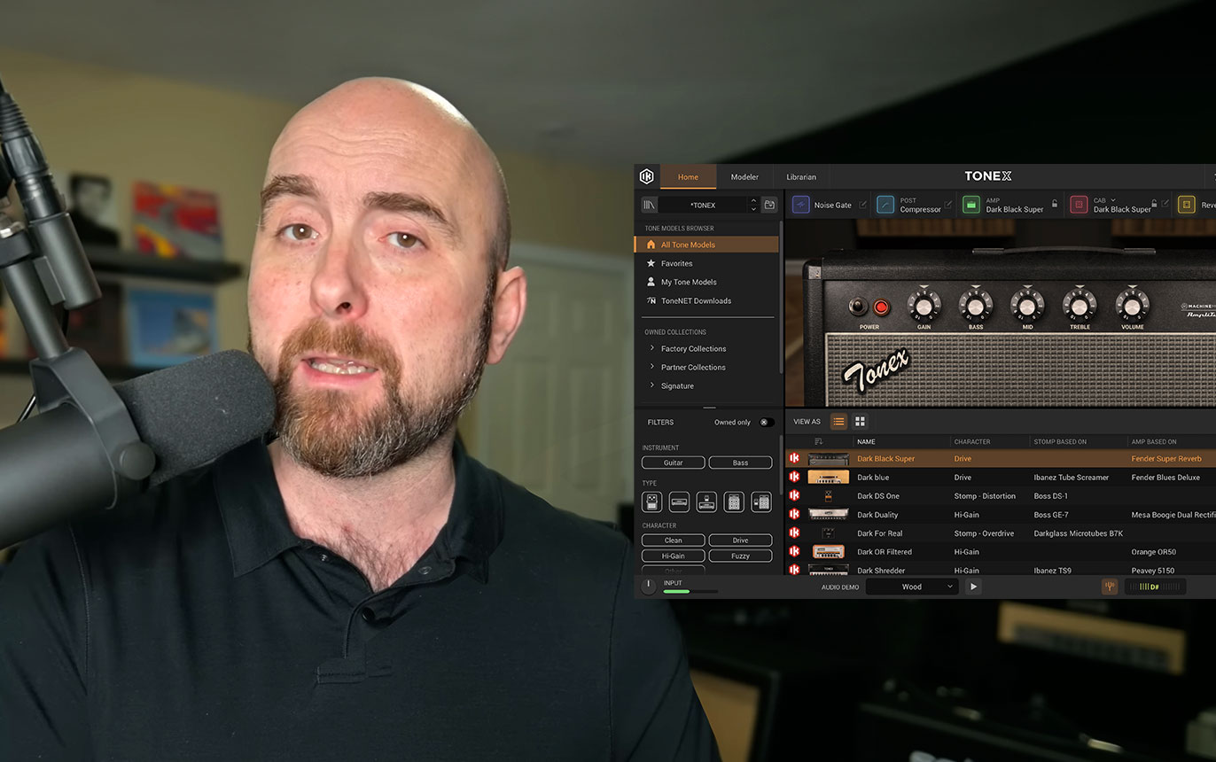Filter instrument by Guitar

click(674, 463)
